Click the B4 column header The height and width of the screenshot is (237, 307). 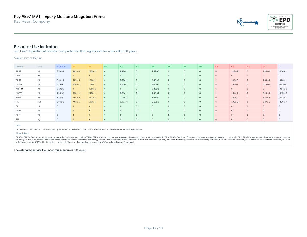(153, 67)
